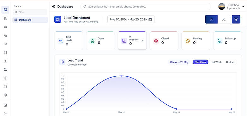Open the funnel filter button
The height and width of the screenshot is (116, 247).
236,19
